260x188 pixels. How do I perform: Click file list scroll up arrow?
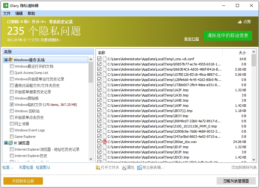[x=254, y=52]
